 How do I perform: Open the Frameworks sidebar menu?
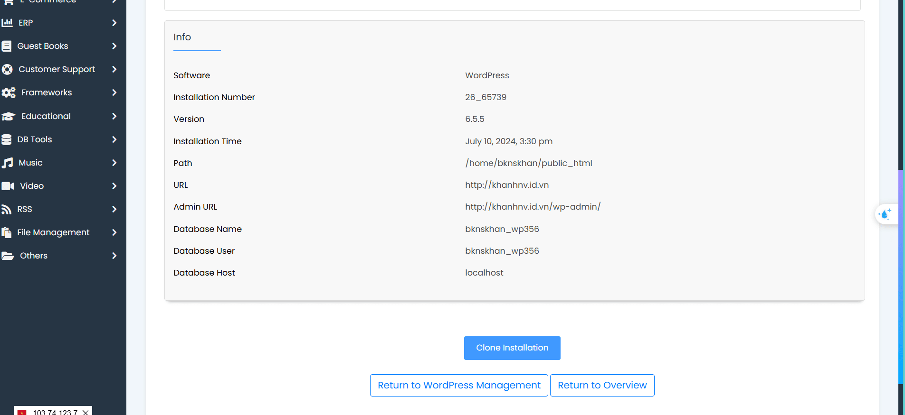(x=63, y=92)
